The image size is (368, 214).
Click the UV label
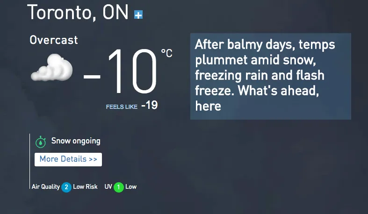[108, 186]
